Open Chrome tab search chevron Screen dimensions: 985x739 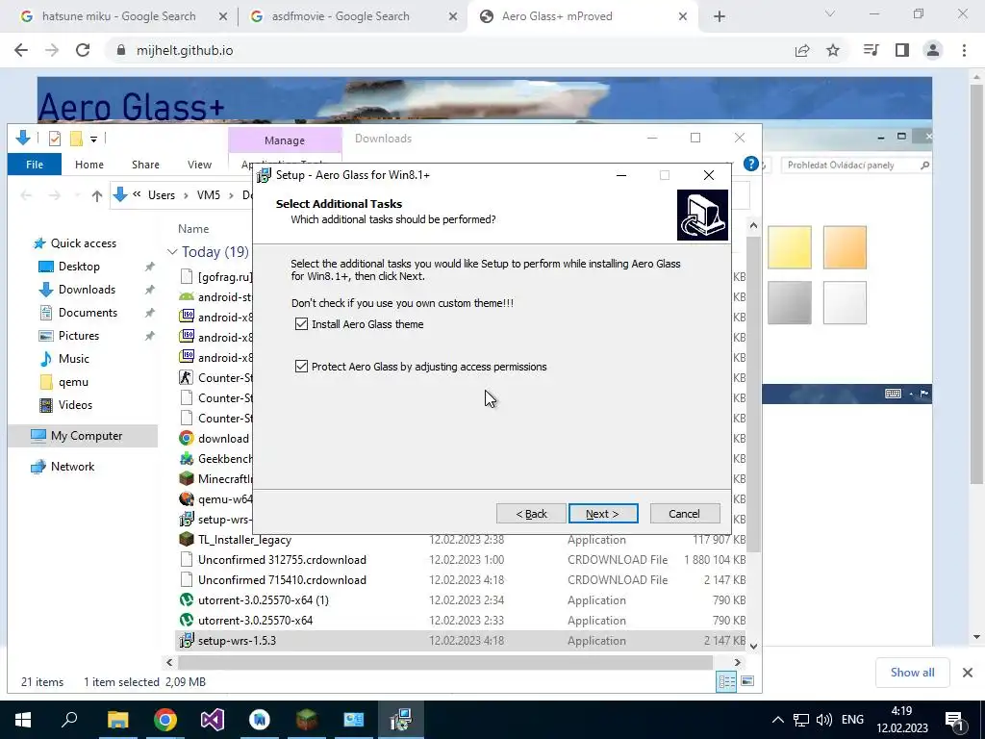coord(830,13)
